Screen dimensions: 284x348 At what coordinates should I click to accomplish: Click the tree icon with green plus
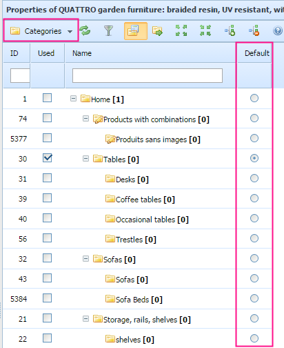coord(230,30)
